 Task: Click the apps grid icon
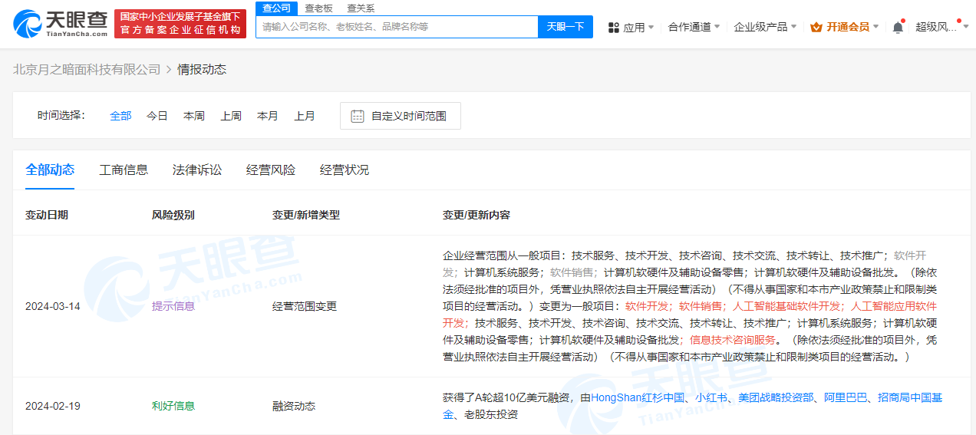pyautogui.click(x=614, y=27)
